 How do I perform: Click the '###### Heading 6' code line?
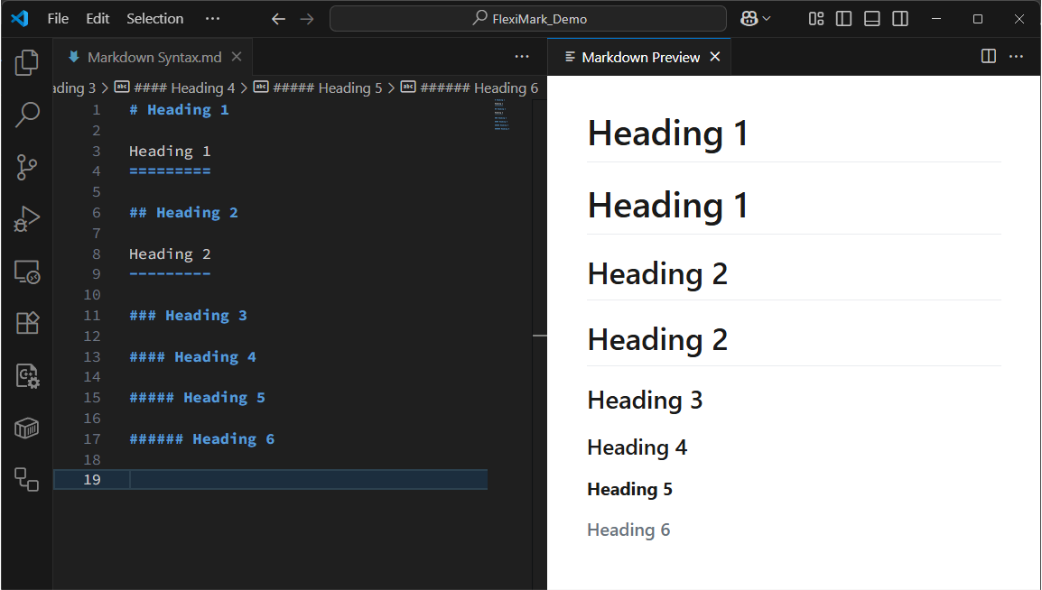[202, 438]
